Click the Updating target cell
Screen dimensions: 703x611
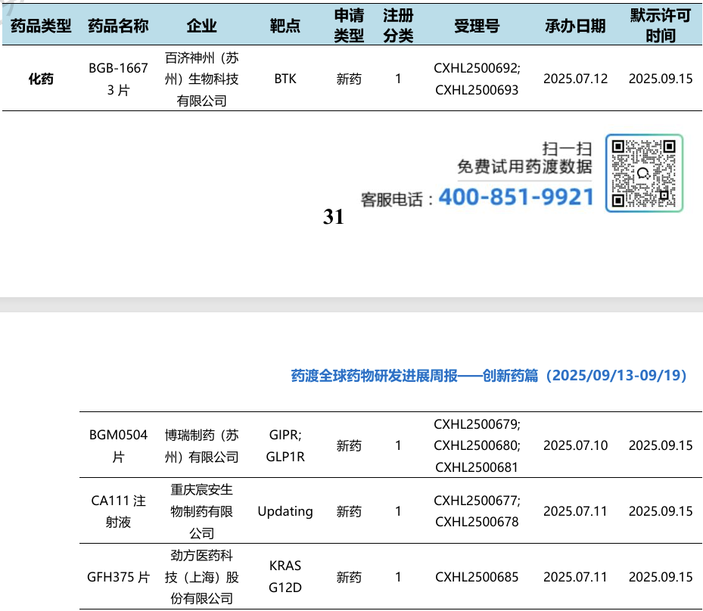click(285, 511)
